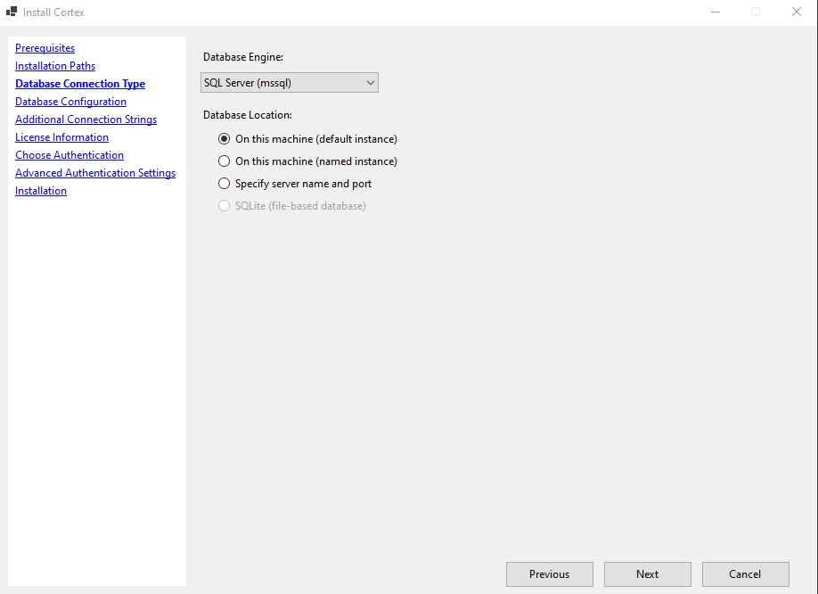This screenshot has height=594, width=818.
Task: Select On this machine (default instance)
Action: pyautogui.click(x=224, y=138)
